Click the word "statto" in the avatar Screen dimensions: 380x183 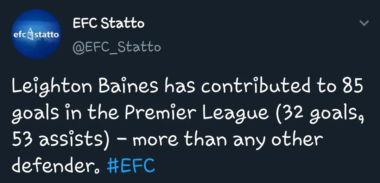click(x=48, y=35)
